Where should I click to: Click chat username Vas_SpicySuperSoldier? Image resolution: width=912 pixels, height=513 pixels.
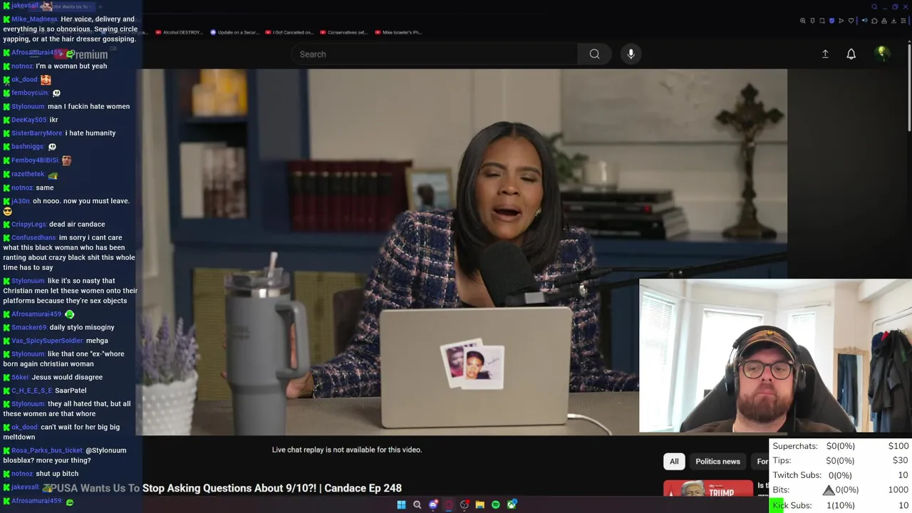(47, 341)
